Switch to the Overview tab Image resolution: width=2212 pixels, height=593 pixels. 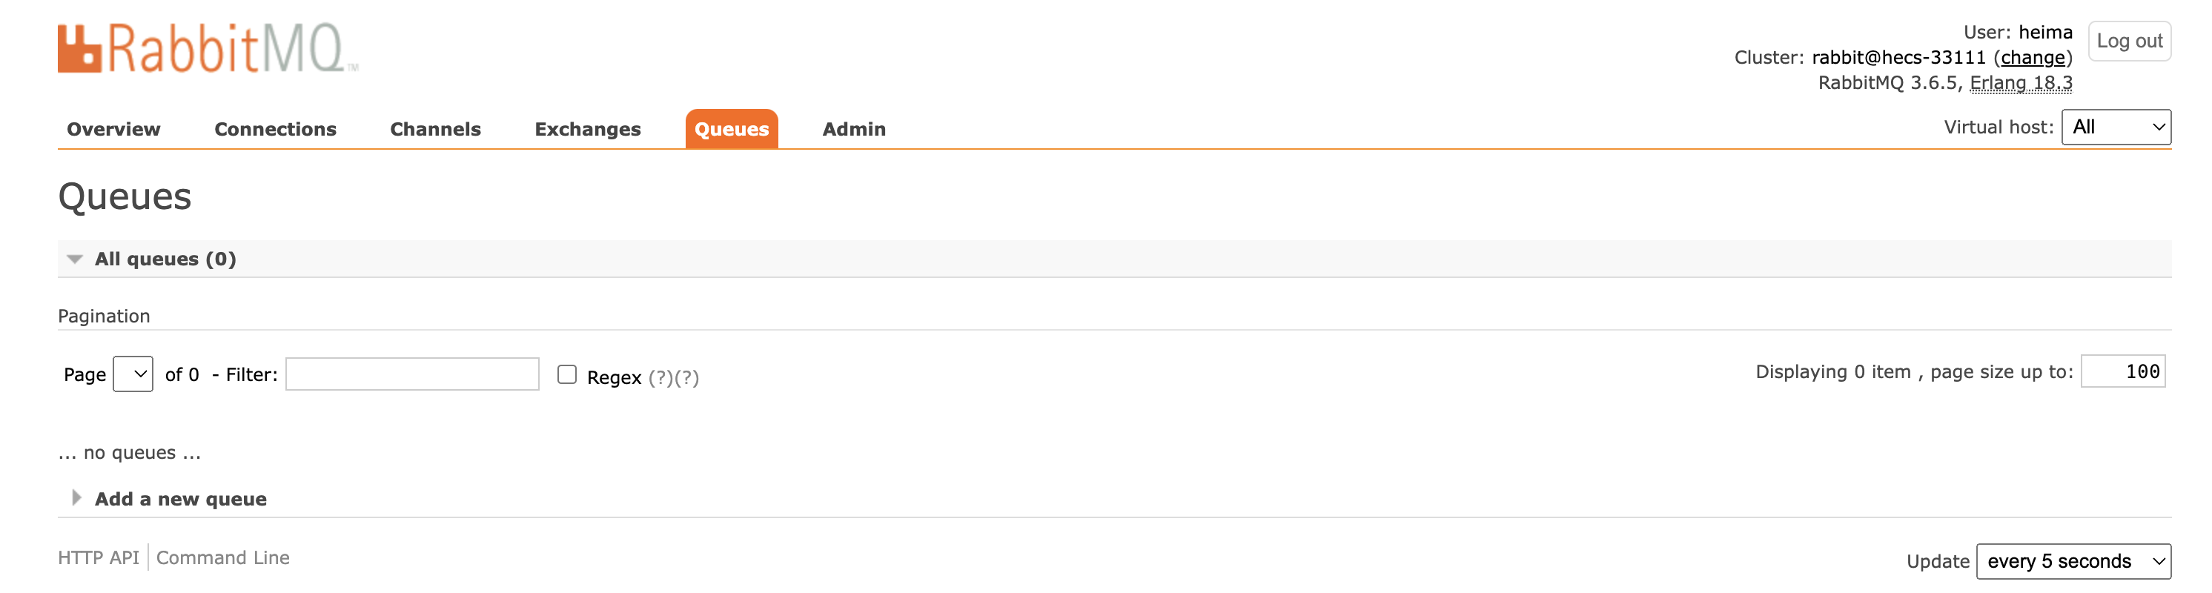click(113, 129)
